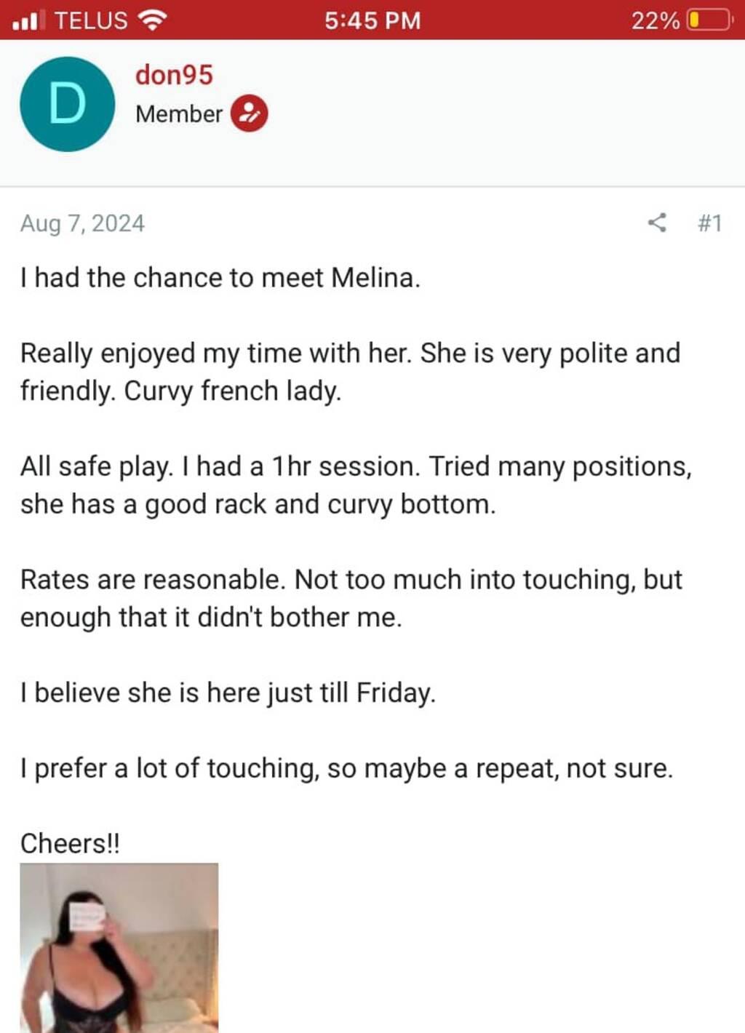Tap the Wi-Fi status icon
Screen dimensions: 745x1033
151,20
